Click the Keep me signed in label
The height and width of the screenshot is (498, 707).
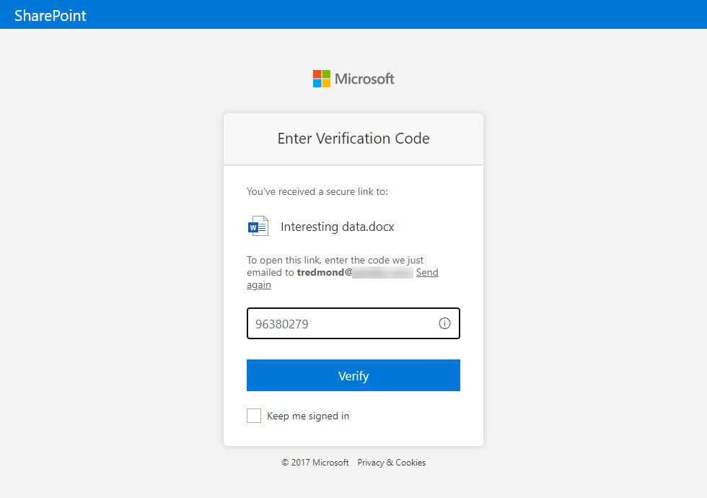(308, 416)
